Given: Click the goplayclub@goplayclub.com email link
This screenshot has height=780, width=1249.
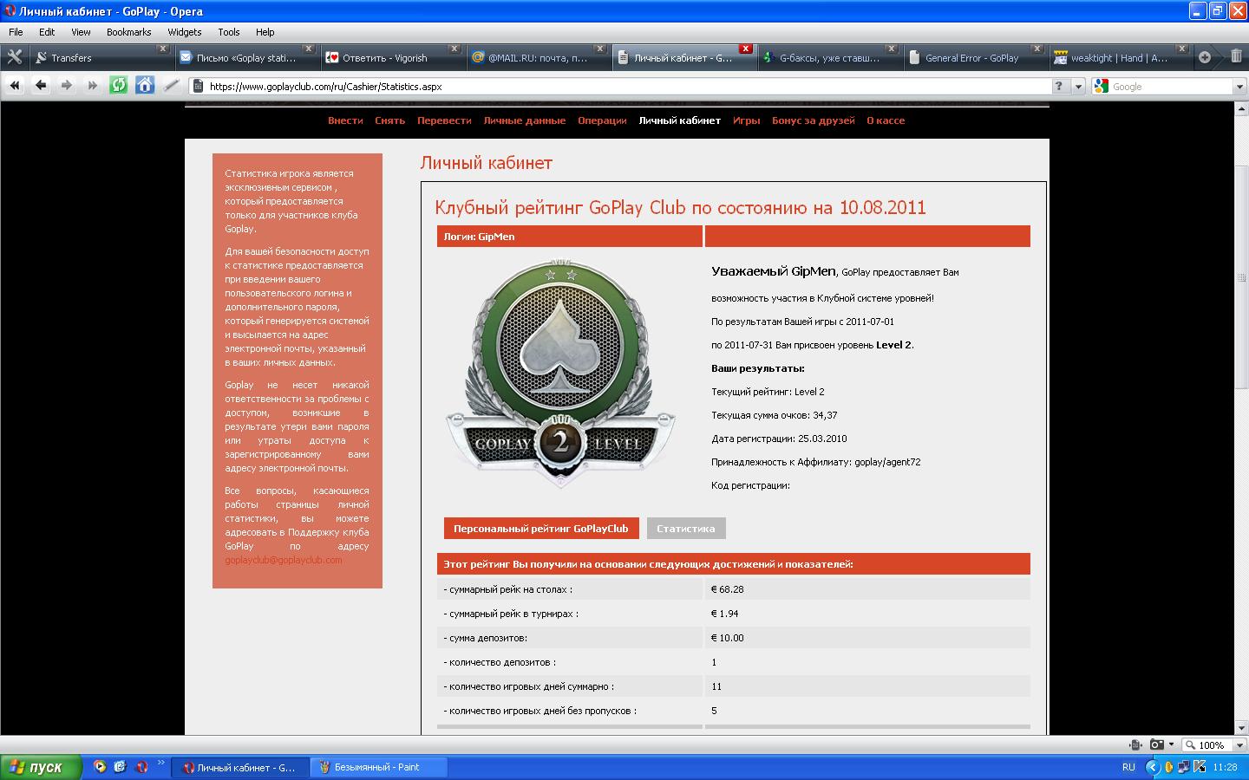Looking at the screenshot, I should [x=283, y=560].
